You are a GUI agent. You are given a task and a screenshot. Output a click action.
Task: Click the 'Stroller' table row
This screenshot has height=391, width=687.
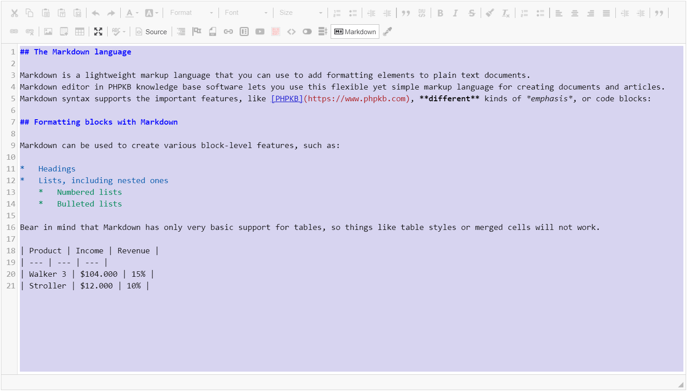point(85,286)
